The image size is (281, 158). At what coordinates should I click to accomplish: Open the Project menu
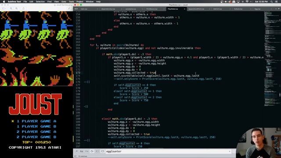point(80,2)
